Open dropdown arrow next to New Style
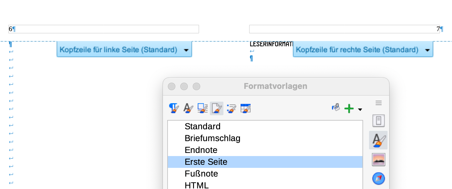Screen dimensions: 452x189 pyautogui.click(x=360, y=109)
